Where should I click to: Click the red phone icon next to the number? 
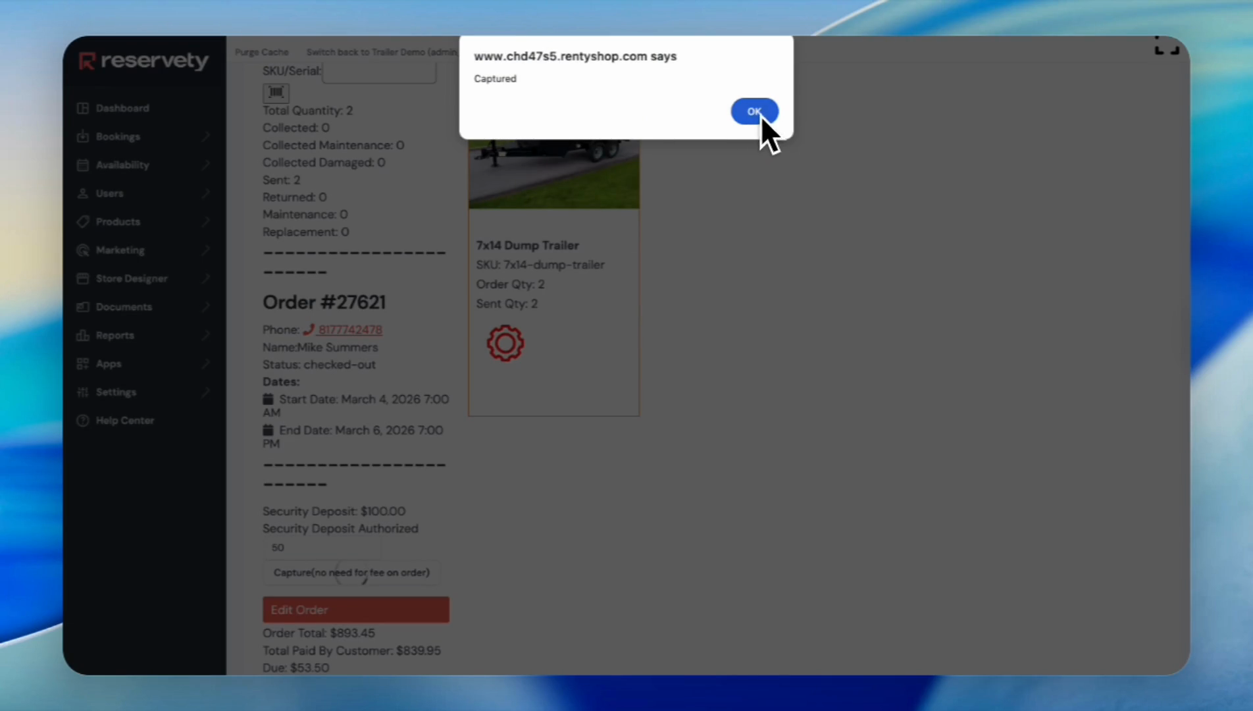(310, 329)
